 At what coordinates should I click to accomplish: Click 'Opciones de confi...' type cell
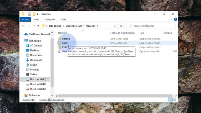pos(150,51)
